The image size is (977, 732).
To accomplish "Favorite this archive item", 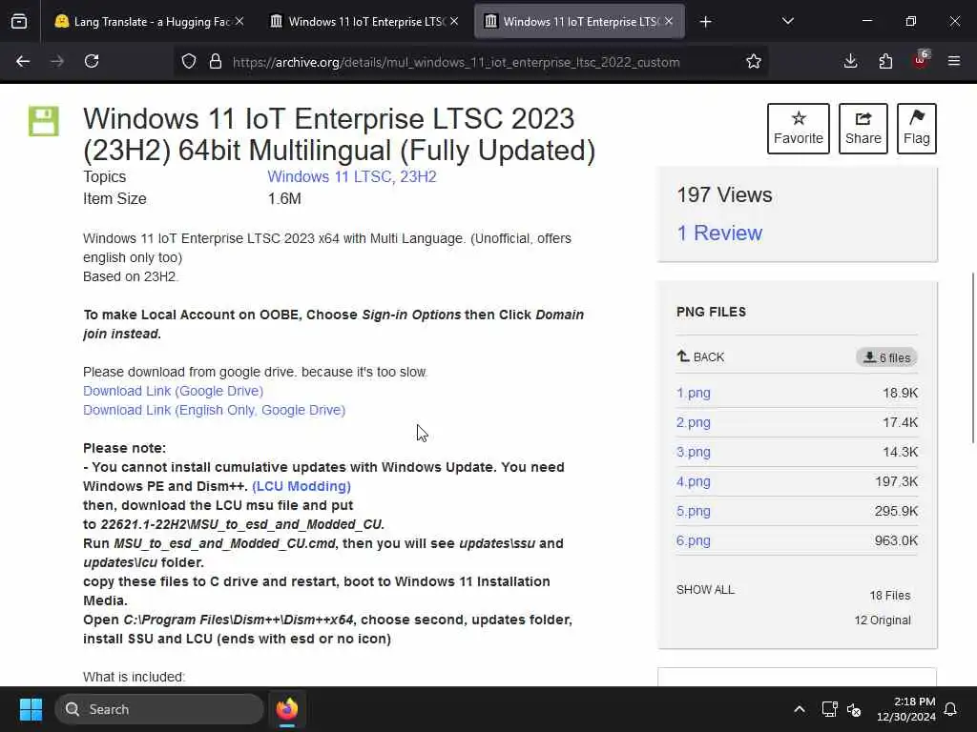I will tap(799, 129).
